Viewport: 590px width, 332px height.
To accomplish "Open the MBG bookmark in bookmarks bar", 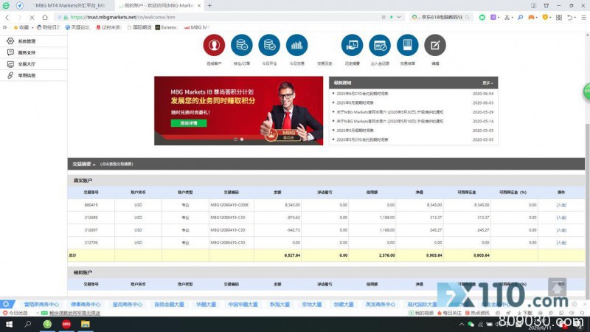I will (196, 27).
